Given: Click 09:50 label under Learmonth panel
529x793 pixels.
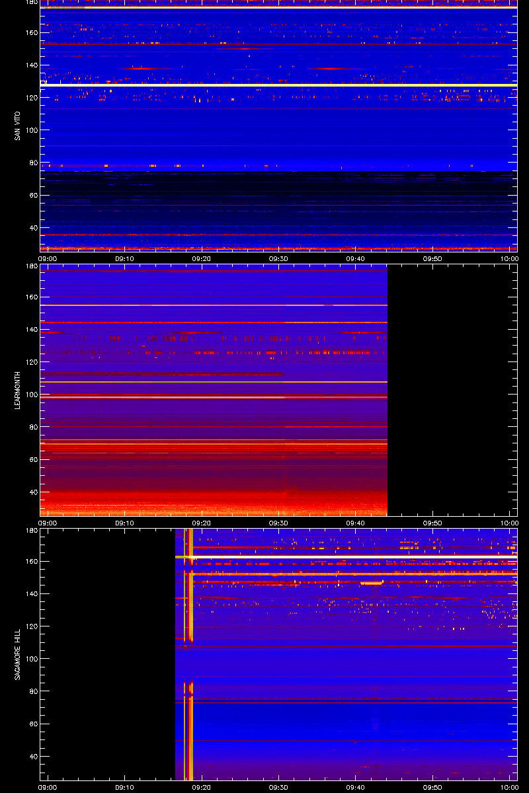Looking at the screenshot, I should [432, 523].
